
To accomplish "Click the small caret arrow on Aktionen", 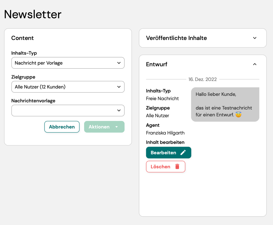I will [x=117, y=127].
